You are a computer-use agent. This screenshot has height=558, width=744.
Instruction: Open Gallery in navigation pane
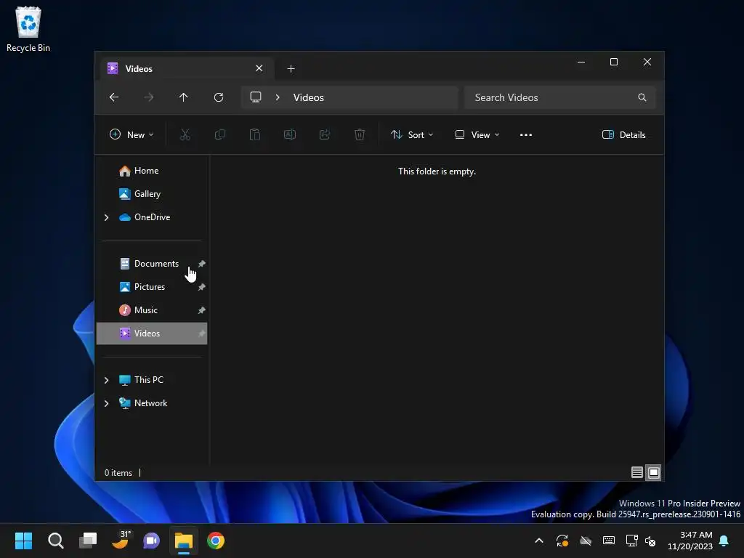click(x=152, y=194)
